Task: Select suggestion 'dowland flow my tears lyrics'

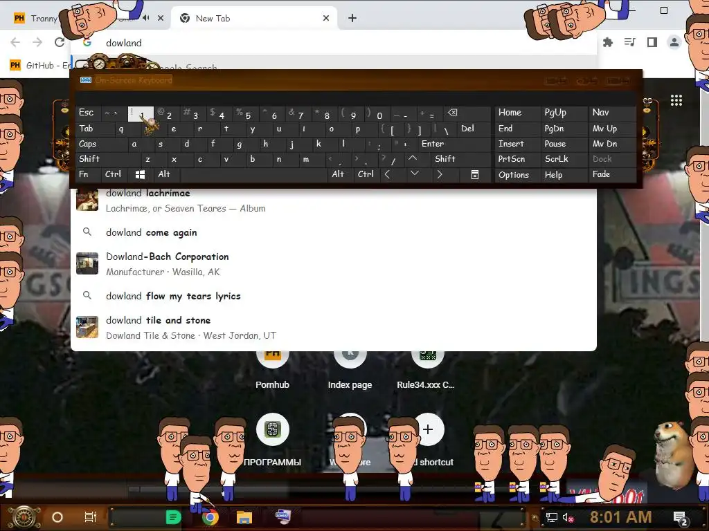Action: (x=334, y=296)
